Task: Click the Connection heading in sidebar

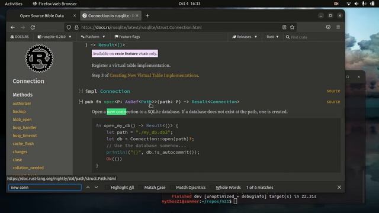Action: pyautogui.click(x=28, y=81)
